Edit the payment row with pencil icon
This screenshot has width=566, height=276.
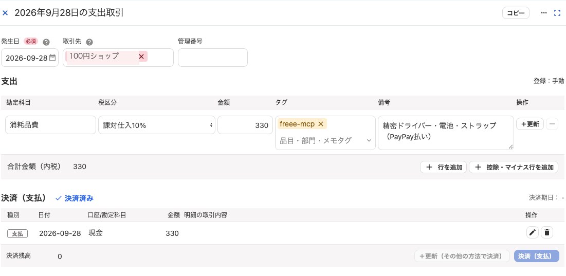point(533,233)
